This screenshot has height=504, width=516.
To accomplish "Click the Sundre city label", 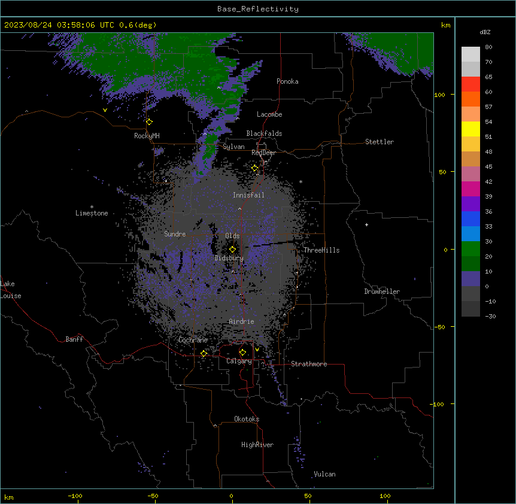I will [175, 234].
